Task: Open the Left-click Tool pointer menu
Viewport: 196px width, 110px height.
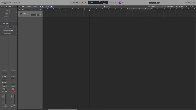Action: 105,7
